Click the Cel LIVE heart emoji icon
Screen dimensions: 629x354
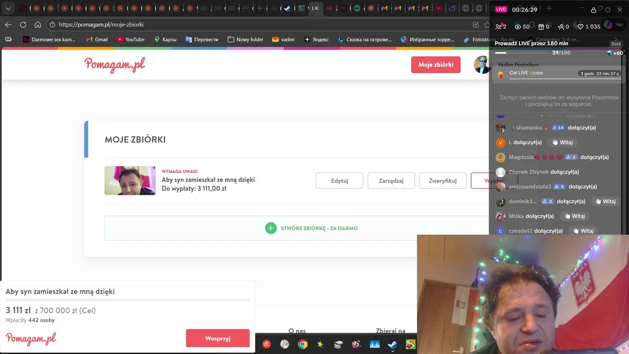[501, 75]
